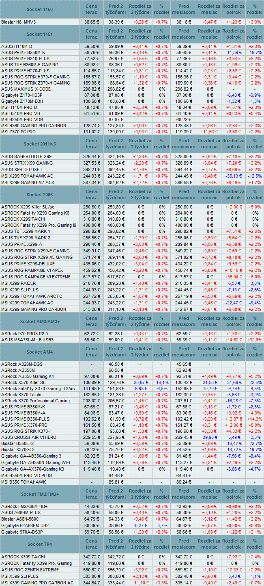
Task: Select ASRock 970 PRO3 R2.0 name
Action: (24, 334)
